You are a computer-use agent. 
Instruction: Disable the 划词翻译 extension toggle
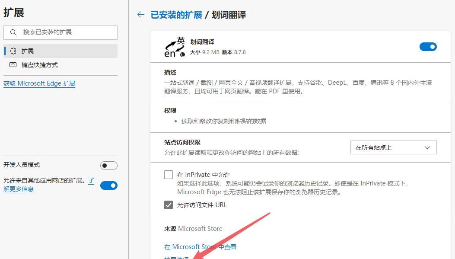[x=428, y=46]
